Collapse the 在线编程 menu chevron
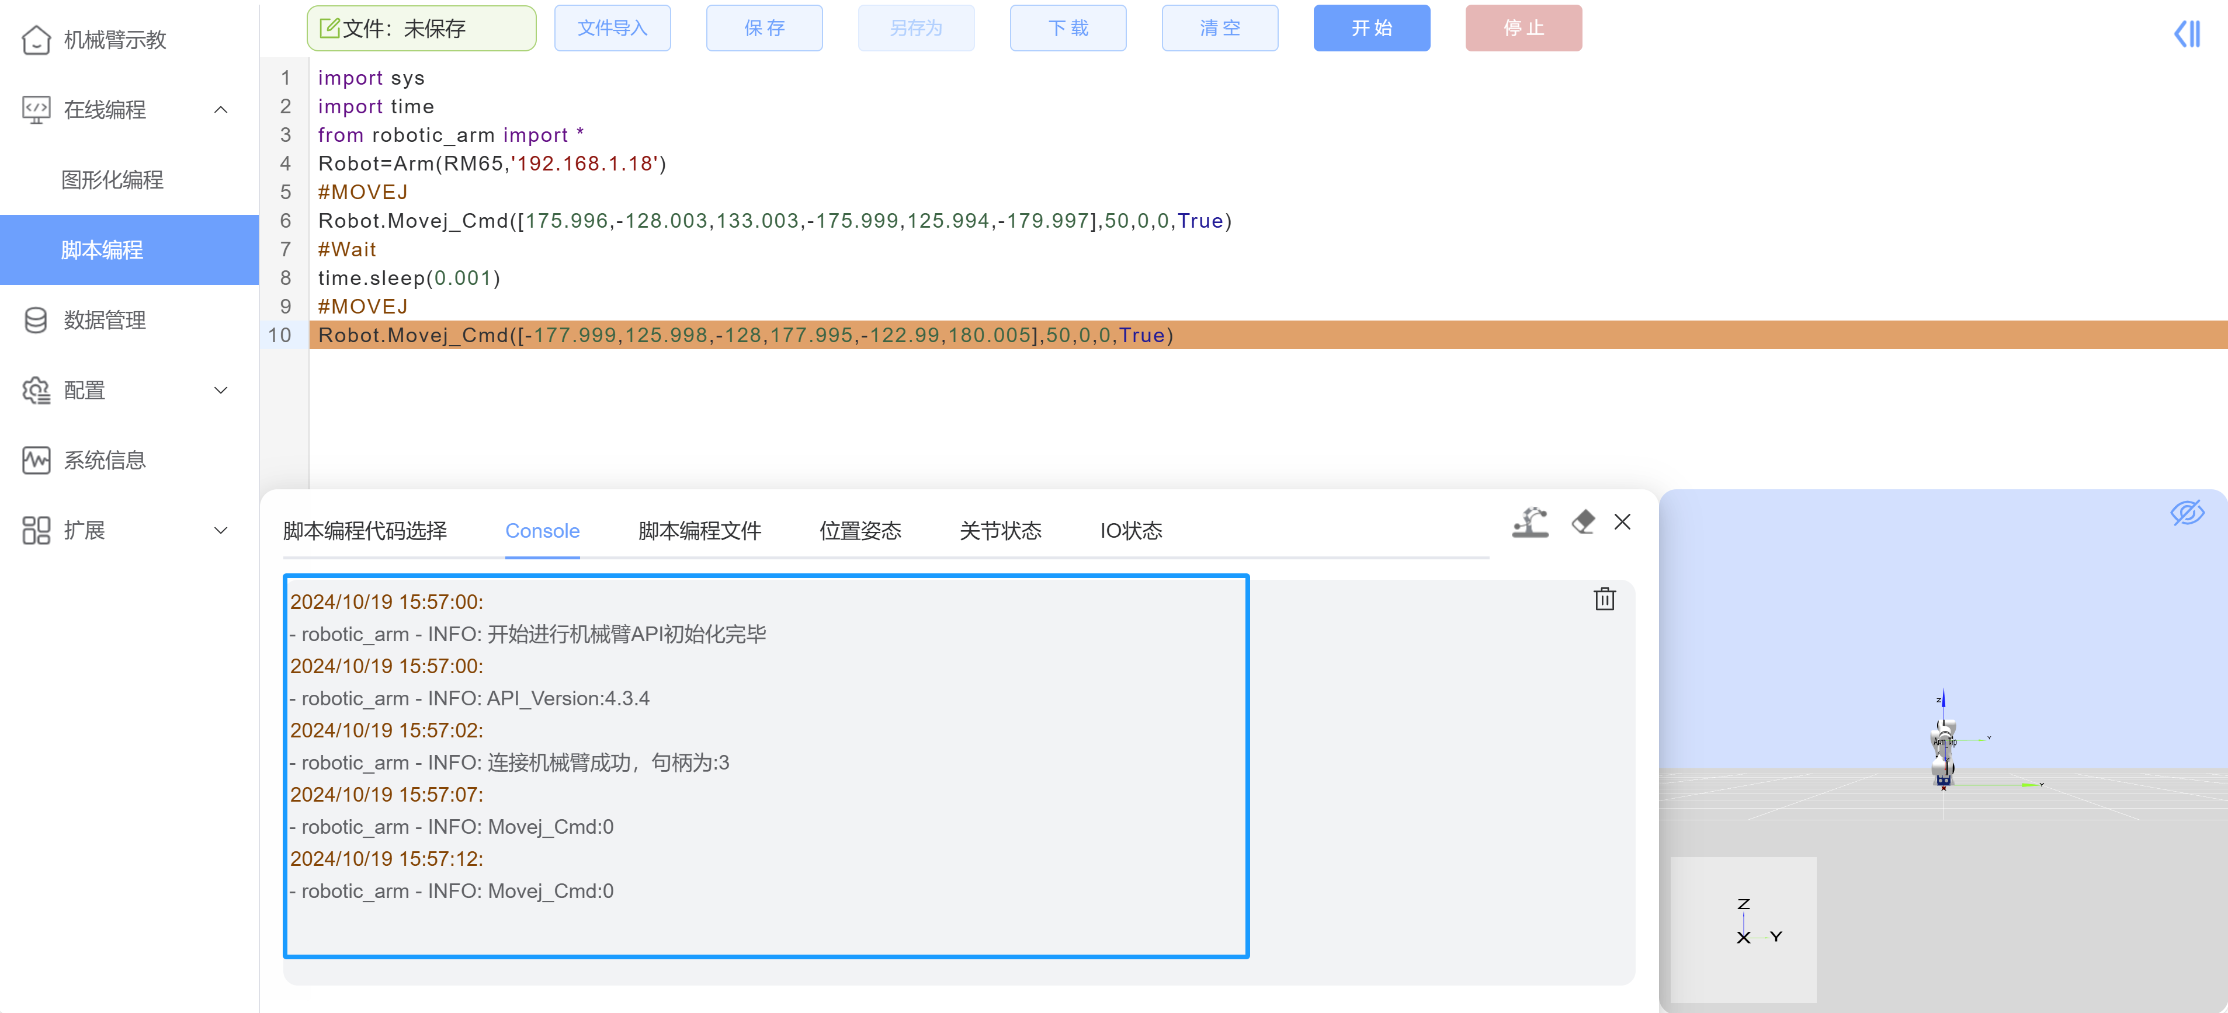Image resolution: width=2228 pixels, height=1013 pixels. (221, 110)
